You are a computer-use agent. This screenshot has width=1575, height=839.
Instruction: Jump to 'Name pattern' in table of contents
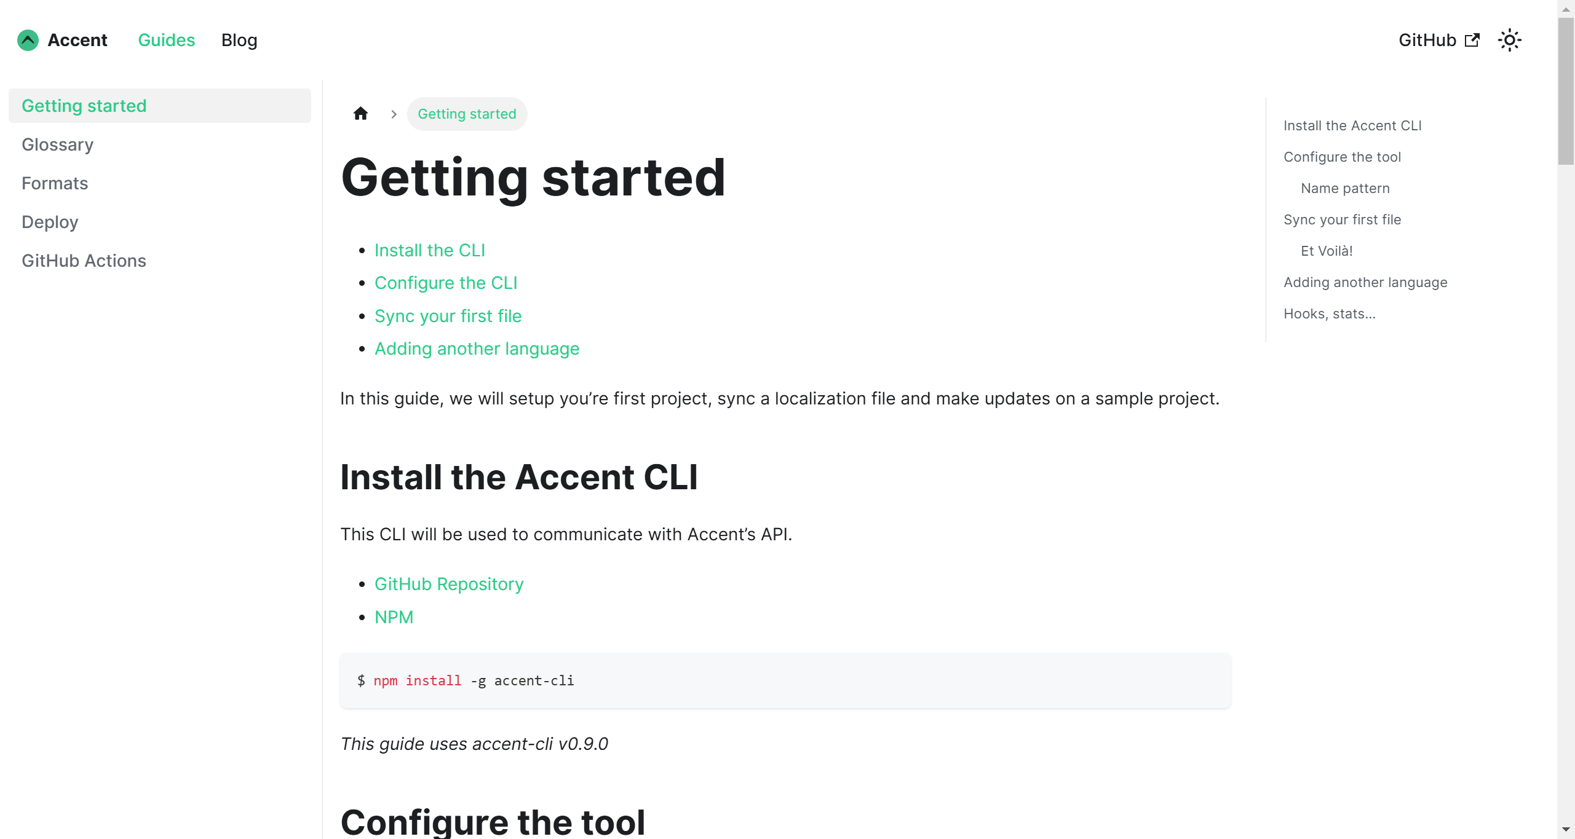pos(1345,188)
